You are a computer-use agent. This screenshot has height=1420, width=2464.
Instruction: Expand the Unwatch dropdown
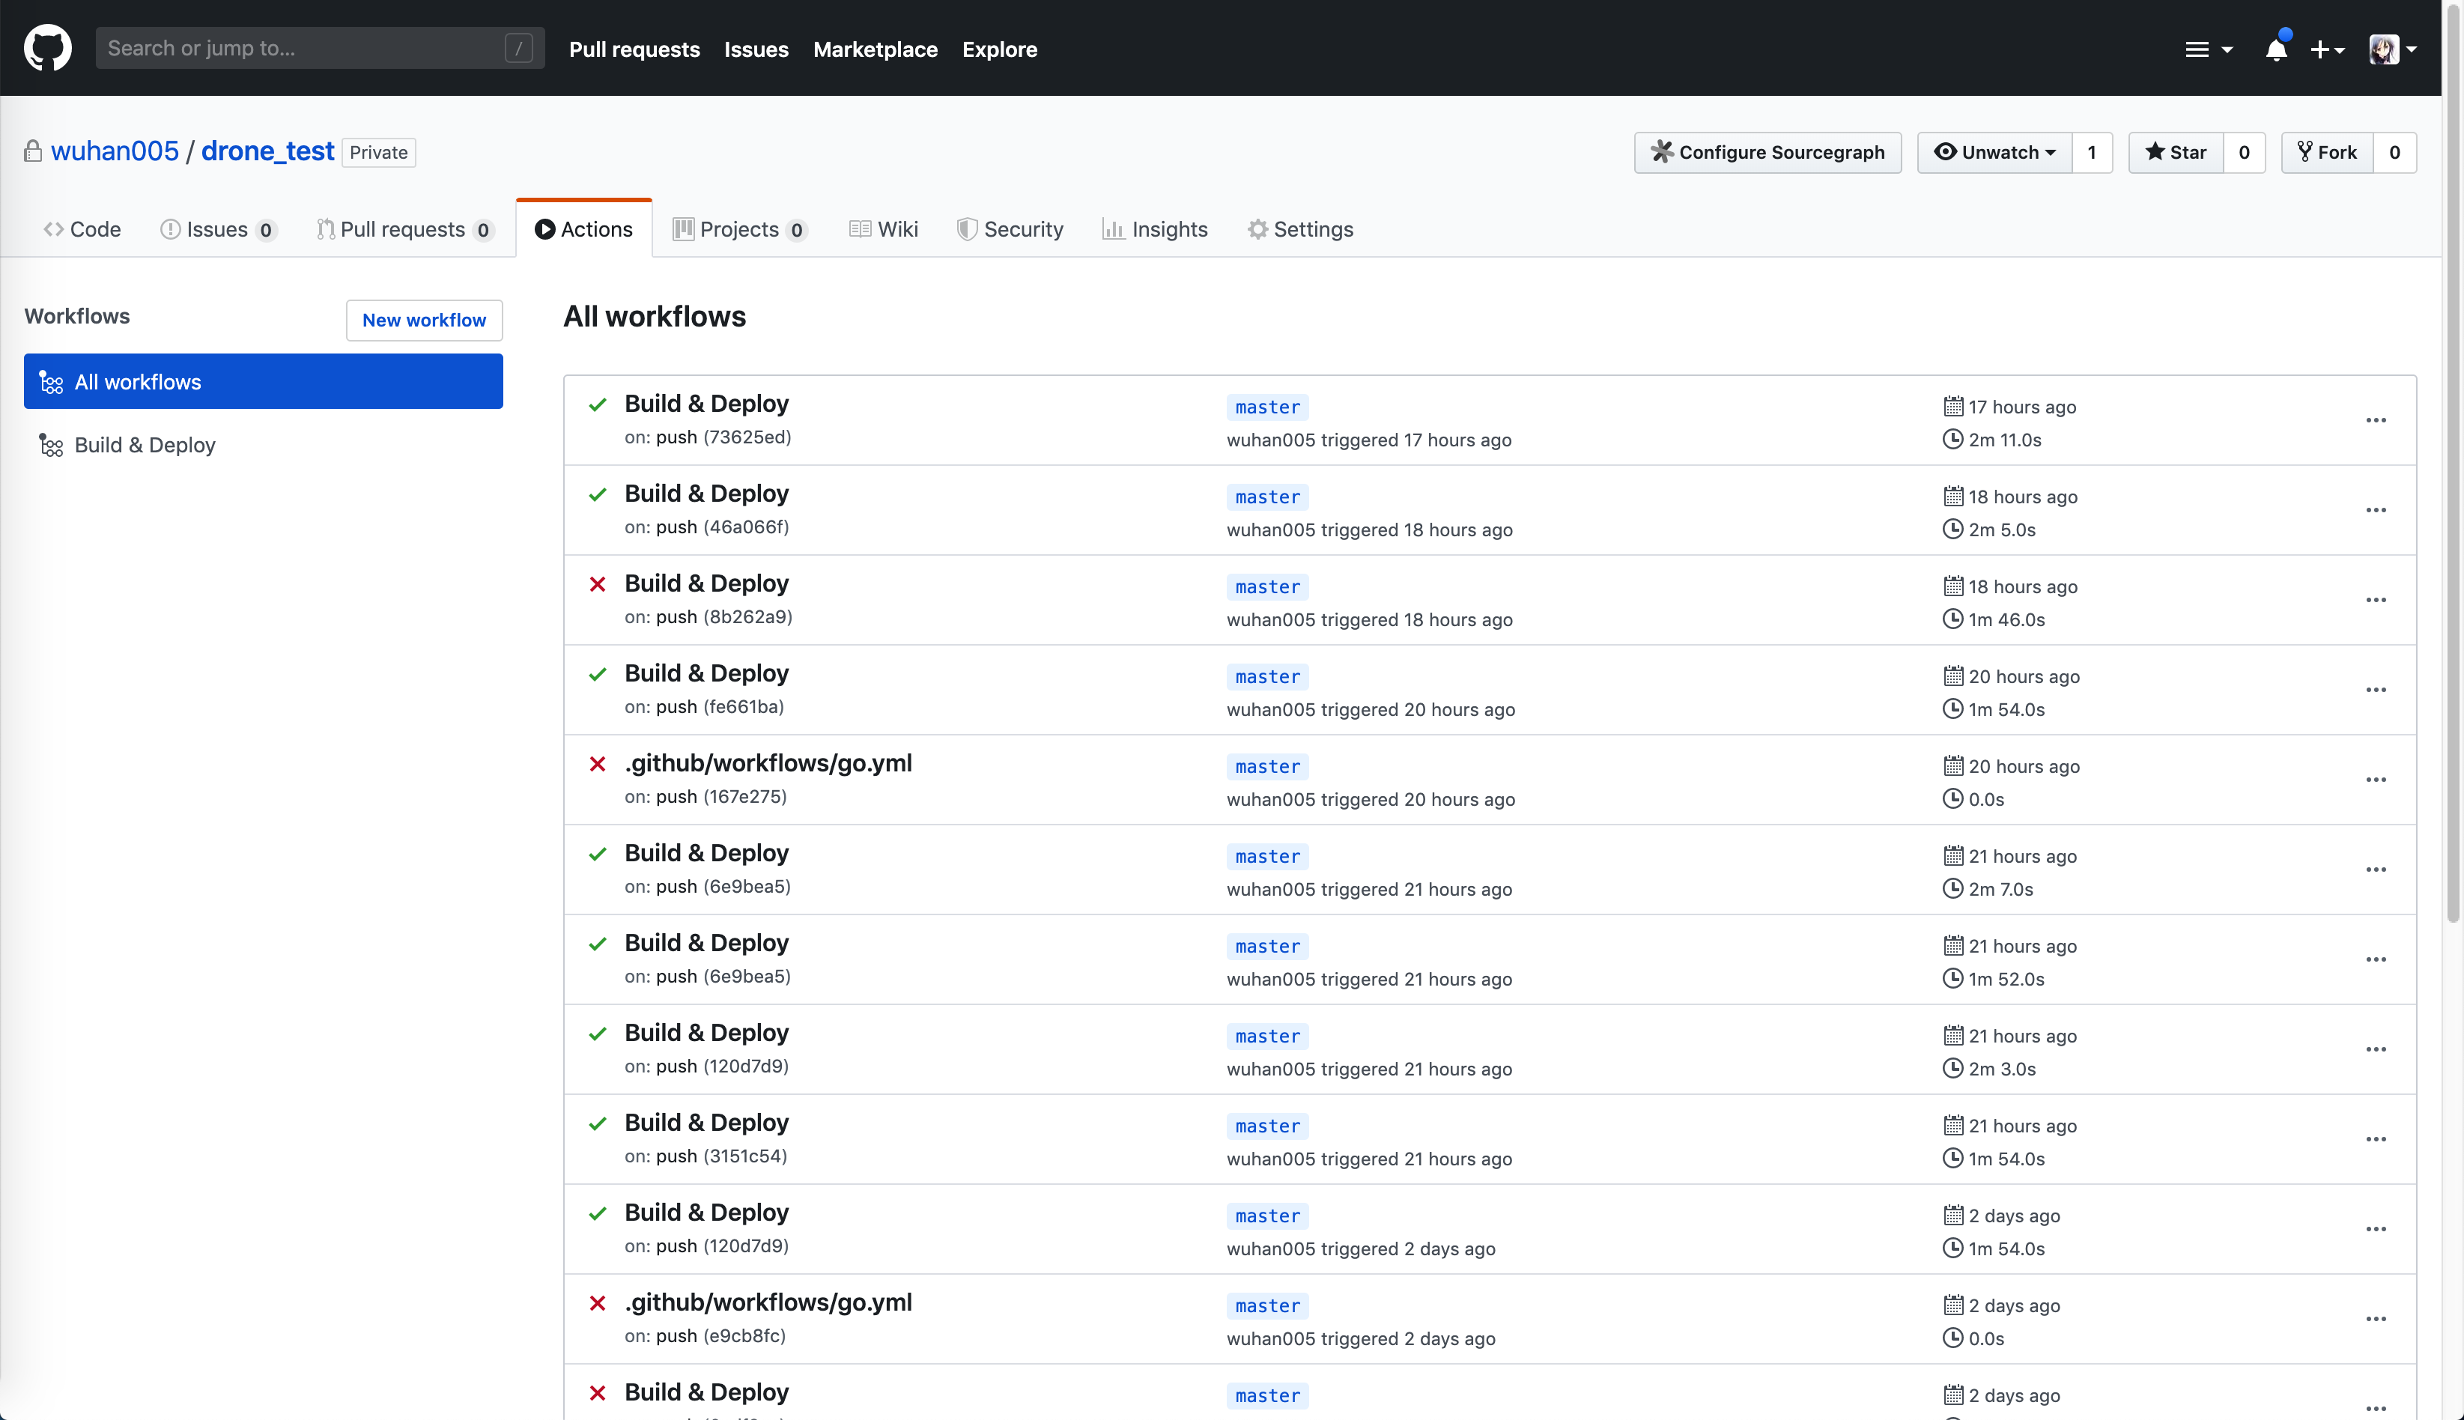(x=1995, y=152)
